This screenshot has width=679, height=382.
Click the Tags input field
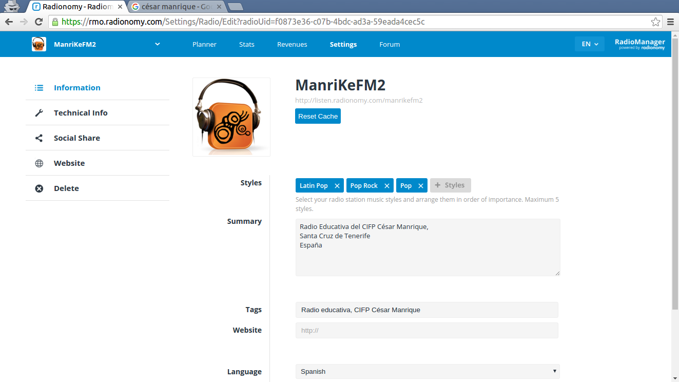point(427,310)
